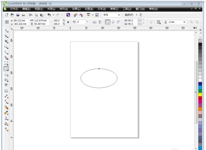Click the width field 113.074 mm
The height and width of the screenshot is (150, 206).
coord(41,20)
